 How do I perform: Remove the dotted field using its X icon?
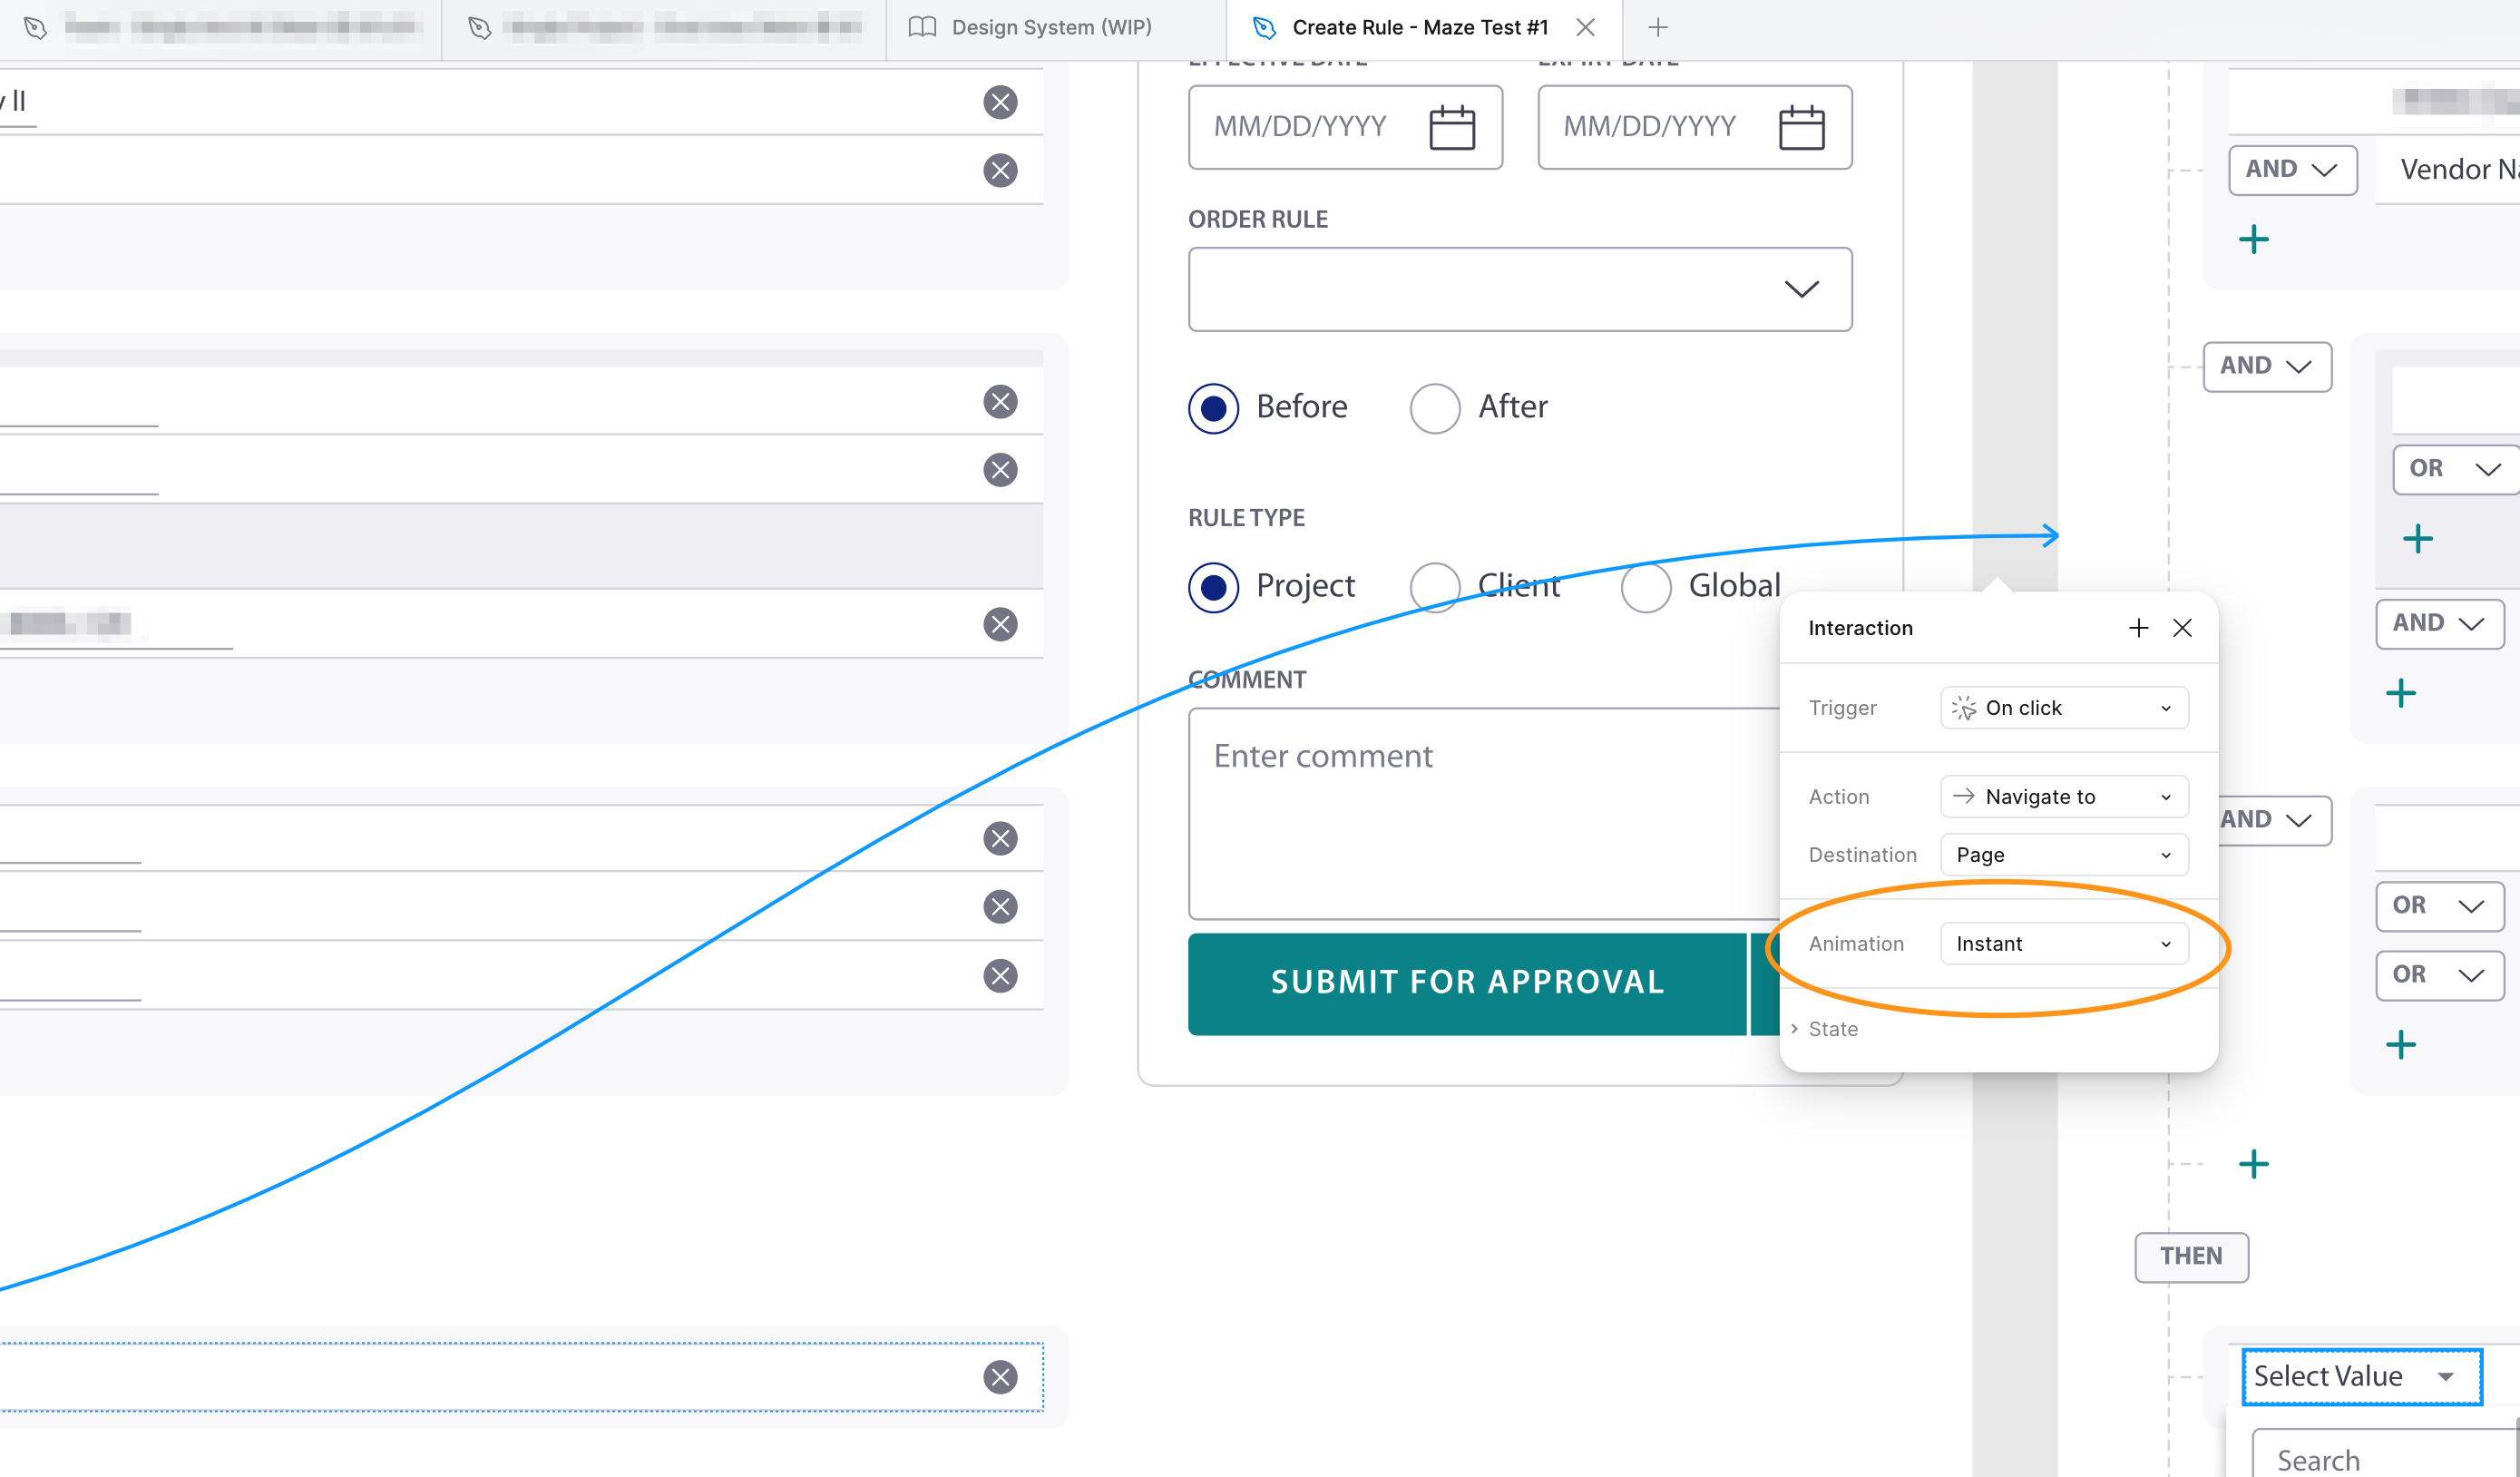pos(999,1377)
